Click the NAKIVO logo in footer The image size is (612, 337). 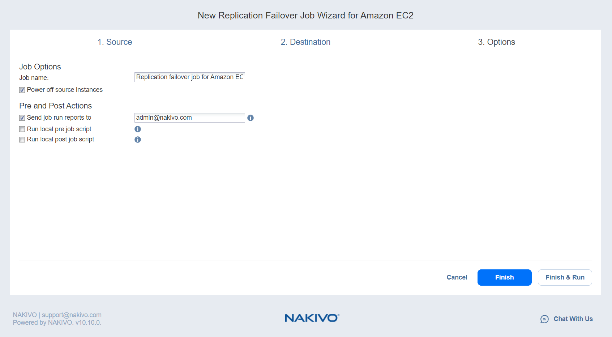click(x=312, y=318)
